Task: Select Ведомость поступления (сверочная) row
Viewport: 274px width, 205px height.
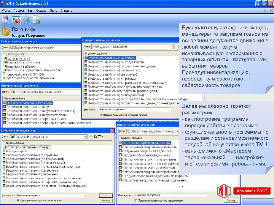Action: pyautogui.click(x=30, y=174)
